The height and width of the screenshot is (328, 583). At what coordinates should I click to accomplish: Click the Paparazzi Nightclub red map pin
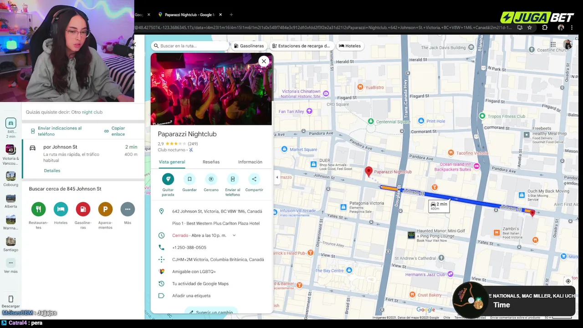(369, 172)
